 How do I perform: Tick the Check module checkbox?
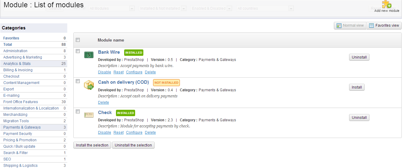(x=78, y=112)
